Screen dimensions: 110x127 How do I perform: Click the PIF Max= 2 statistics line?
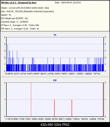(20, 29)
